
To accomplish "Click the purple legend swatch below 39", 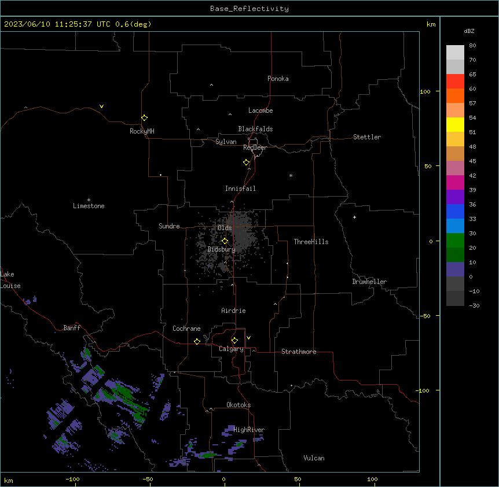I will (455, 197).
